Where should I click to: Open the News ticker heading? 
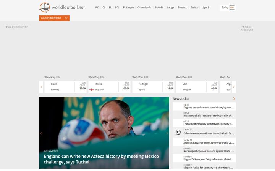(181, 99)
